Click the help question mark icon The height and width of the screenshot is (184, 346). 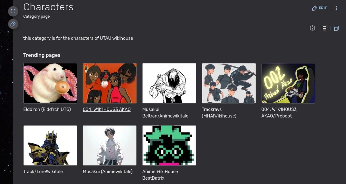click(312, 28)
